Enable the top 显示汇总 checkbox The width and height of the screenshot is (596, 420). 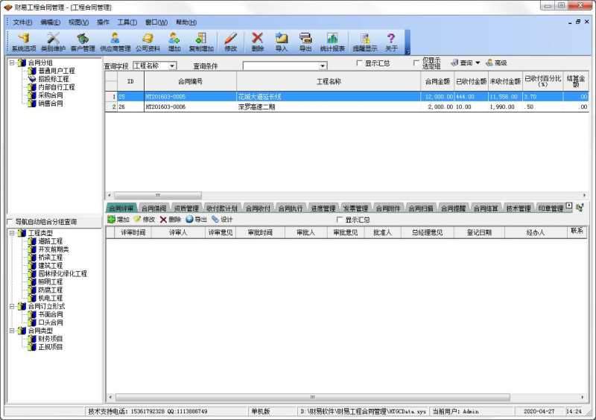[360, 63]
